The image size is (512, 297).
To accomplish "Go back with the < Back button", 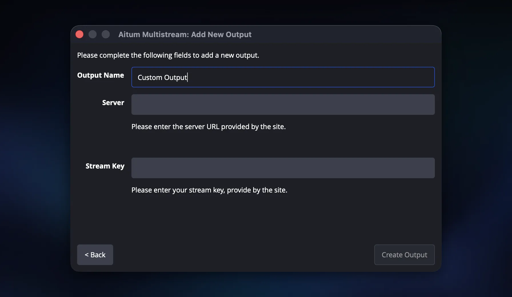I will (95, 255).
